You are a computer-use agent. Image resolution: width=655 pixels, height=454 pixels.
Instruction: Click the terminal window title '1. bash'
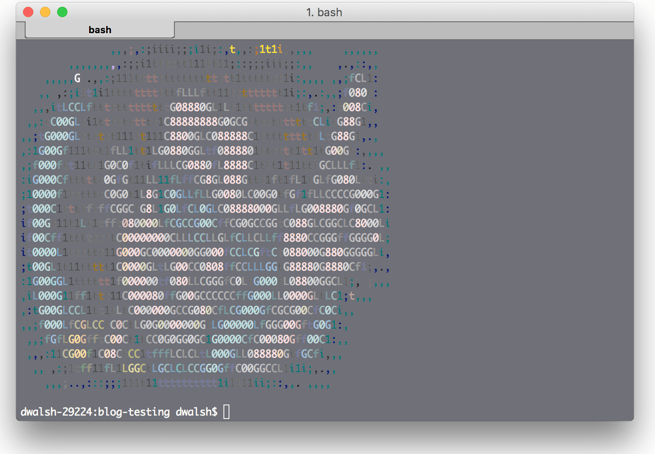[x=324, y=12]
